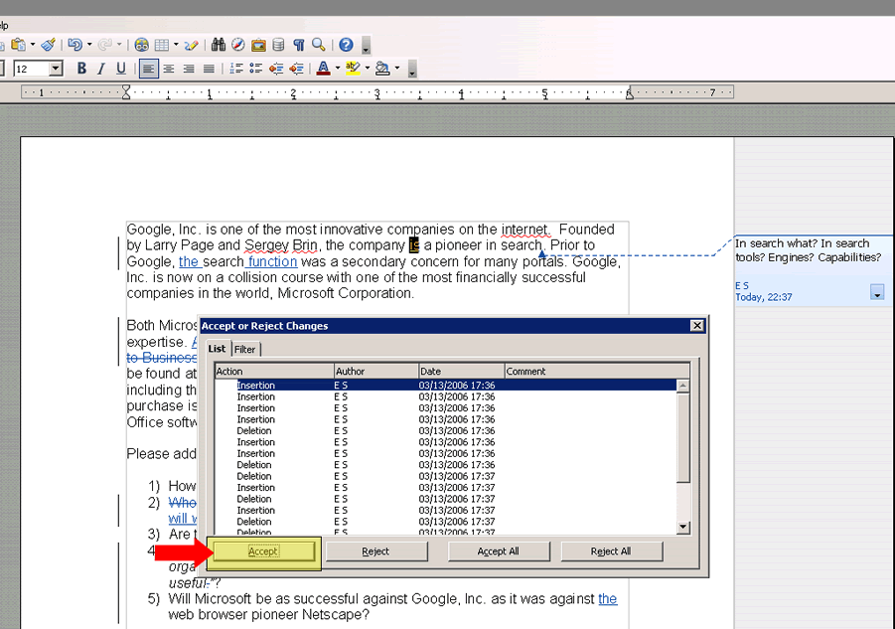Toggle Nonprinting Characters paragraph mark

click(x=299, y=45)
